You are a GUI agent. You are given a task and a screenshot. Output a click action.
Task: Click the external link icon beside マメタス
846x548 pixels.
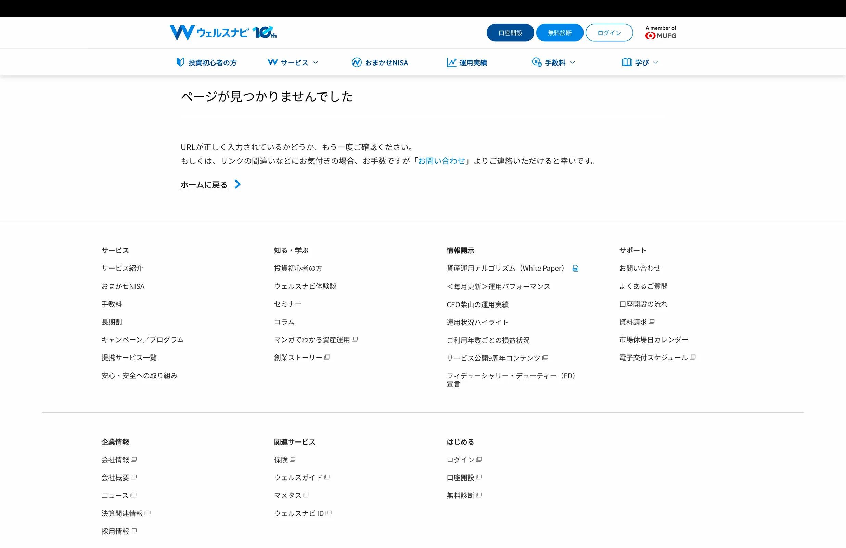click(x=306, y=495)
